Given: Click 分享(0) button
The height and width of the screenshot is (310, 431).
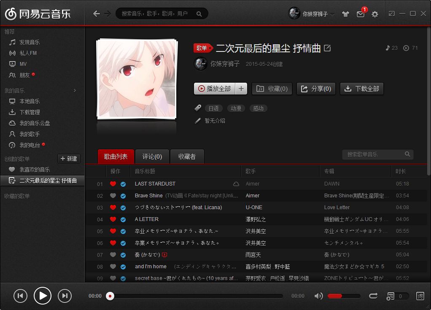Looking at the screenshot, I should (x=316, y=89).
